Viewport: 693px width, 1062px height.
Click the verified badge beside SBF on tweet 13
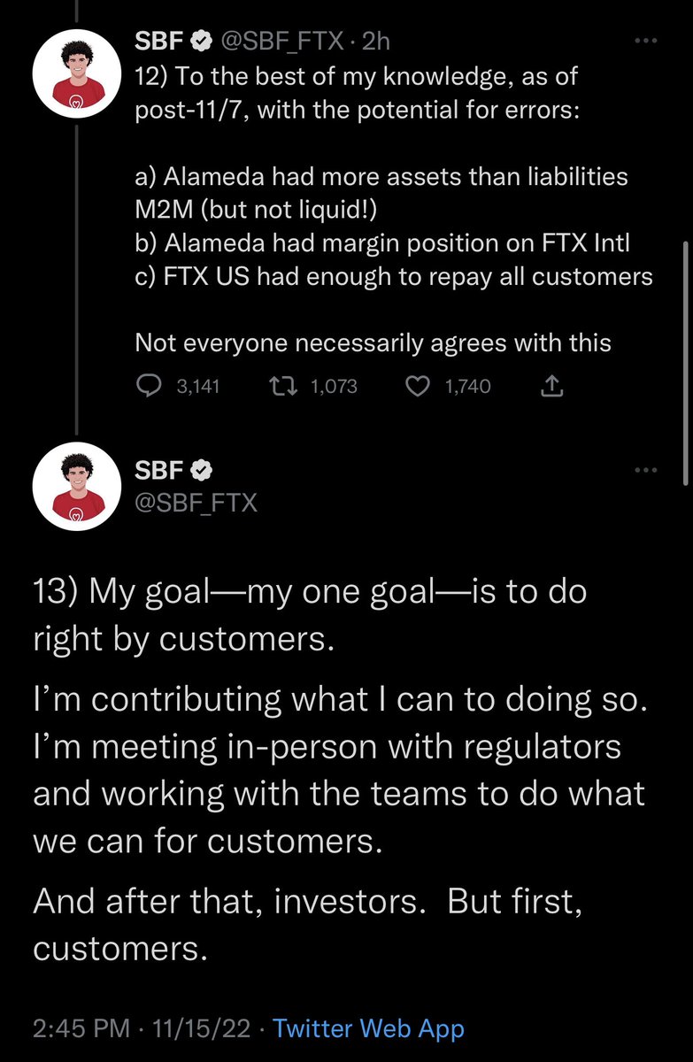click(203, 470)
